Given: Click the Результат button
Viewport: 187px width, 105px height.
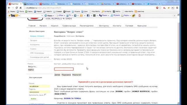Looking at the screenshot, I should [77, 75].
